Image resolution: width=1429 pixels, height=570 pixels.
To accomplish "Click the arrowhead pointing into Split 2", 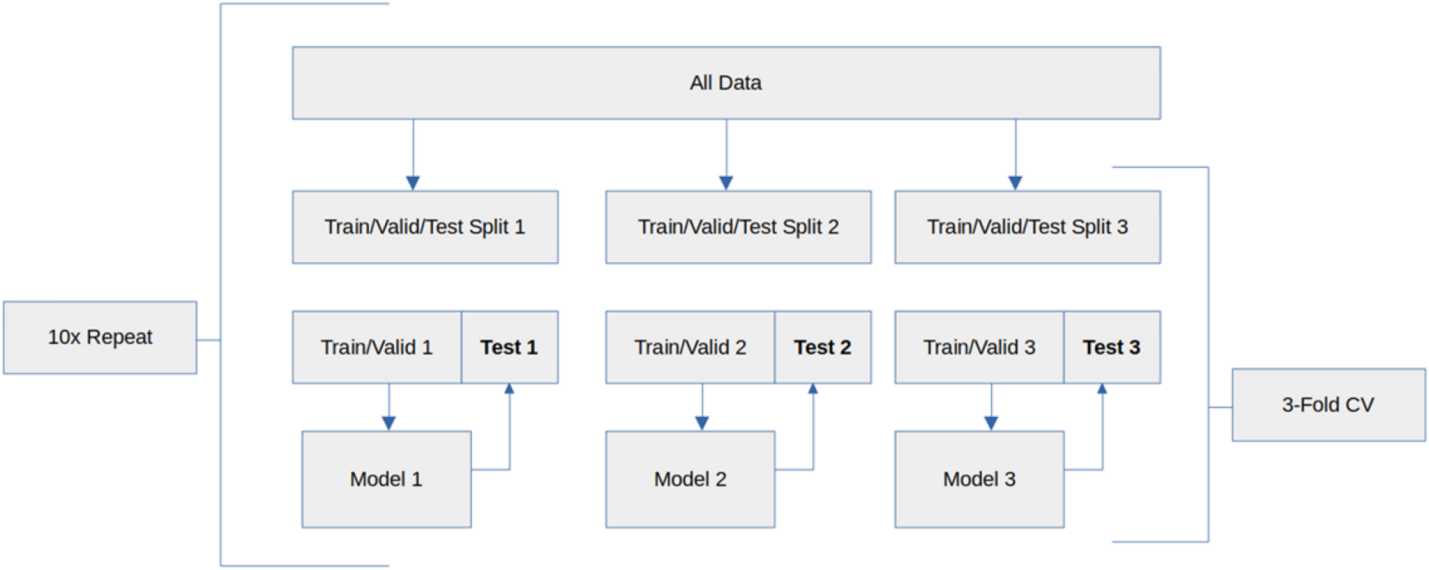I will tap(726, 183).
